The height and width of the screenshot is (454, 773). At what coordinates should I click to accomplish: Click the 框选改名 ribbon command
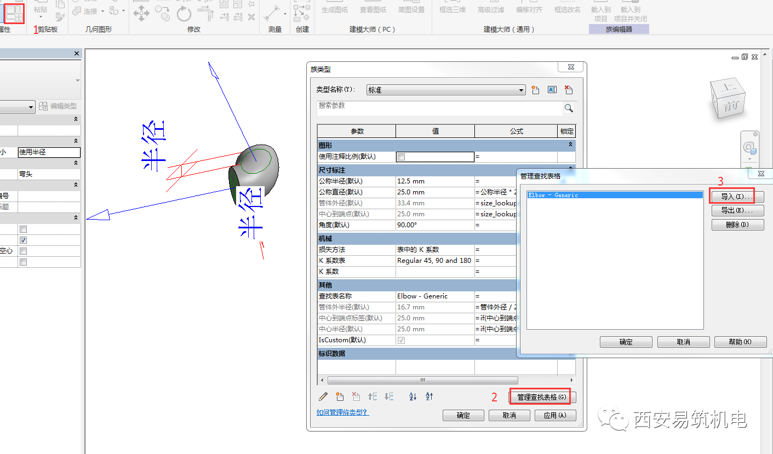pos(568,10)
